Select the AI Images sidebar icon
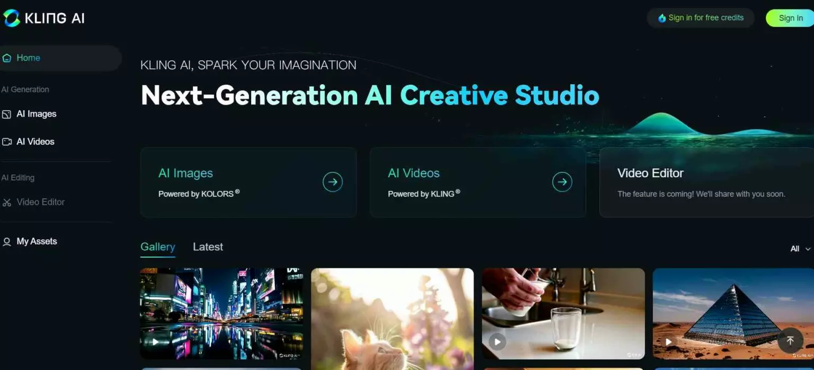Viewport: 814px width, 370px height. click(x=7, y=114)
